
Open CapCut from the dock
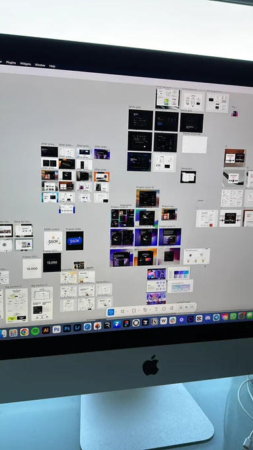199,318
